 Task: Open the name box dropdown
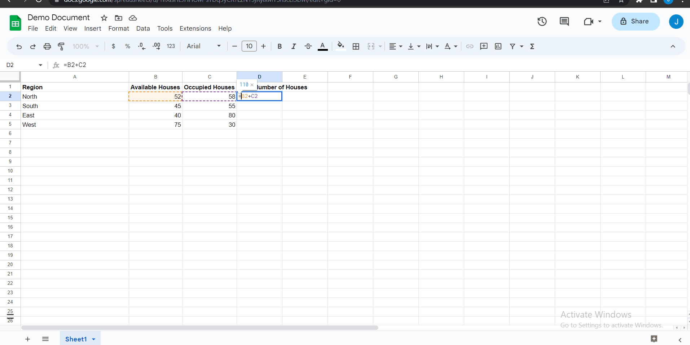click(x=40, y=65)
